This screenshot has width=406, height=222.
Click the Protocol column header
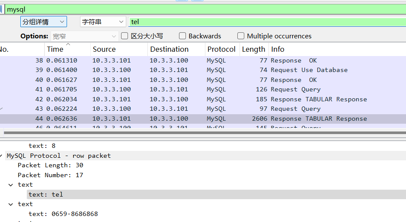pos(221,50)
